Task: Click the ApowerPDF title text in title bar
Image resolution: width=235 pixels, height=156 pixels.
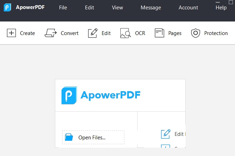Action: click(30, 7)
